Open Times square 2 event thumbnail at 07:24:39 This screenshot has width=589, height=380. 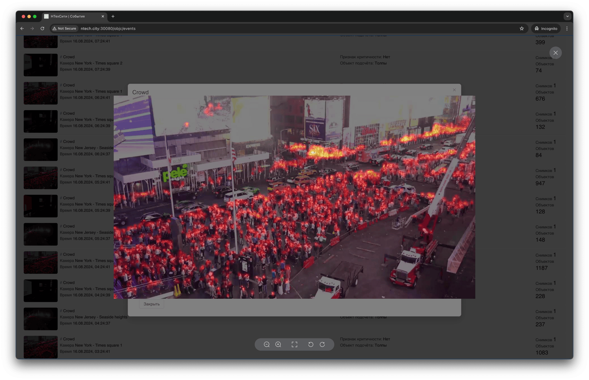[x=41, y=65]
